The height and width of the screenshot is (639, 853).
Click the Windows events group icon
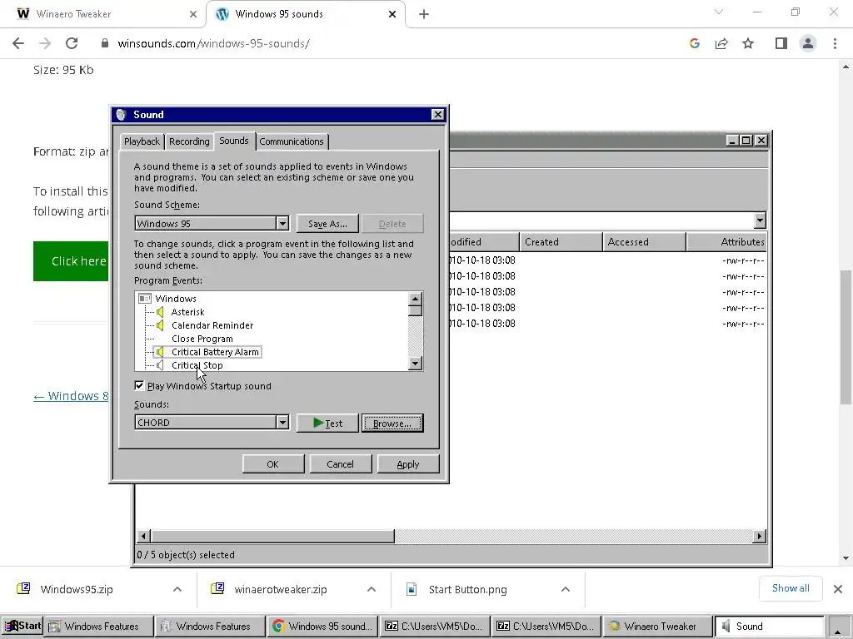(145, 299)
